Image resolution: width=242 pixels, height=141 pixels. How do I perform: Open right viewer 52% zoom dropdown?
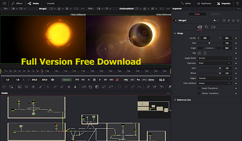tap(91, 9)
